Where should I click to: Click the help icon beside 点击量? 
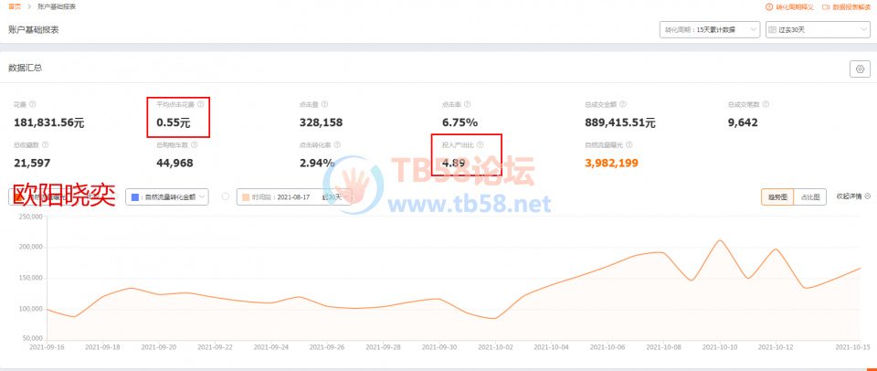pos(325,104)
